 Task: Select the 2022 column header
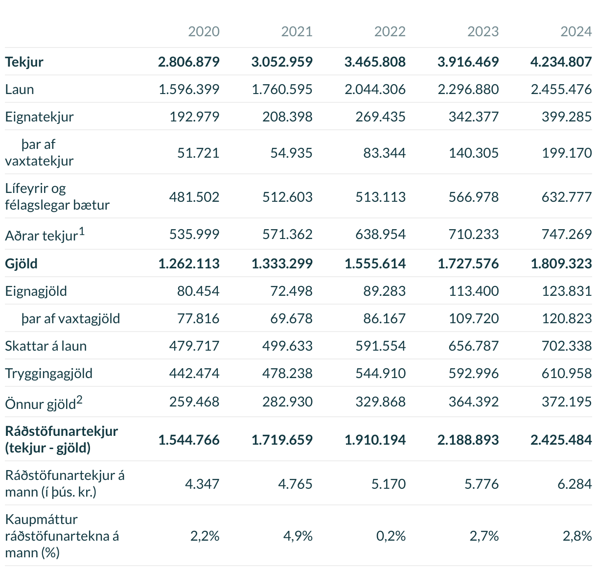390,32
